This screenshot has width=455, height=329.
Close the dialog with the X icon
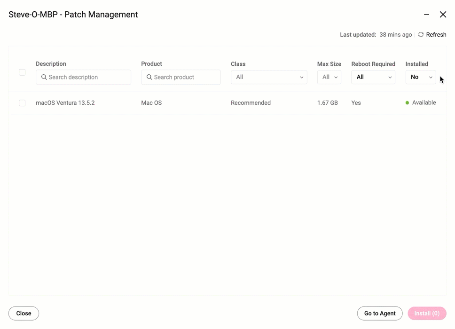tap(443, 15)
